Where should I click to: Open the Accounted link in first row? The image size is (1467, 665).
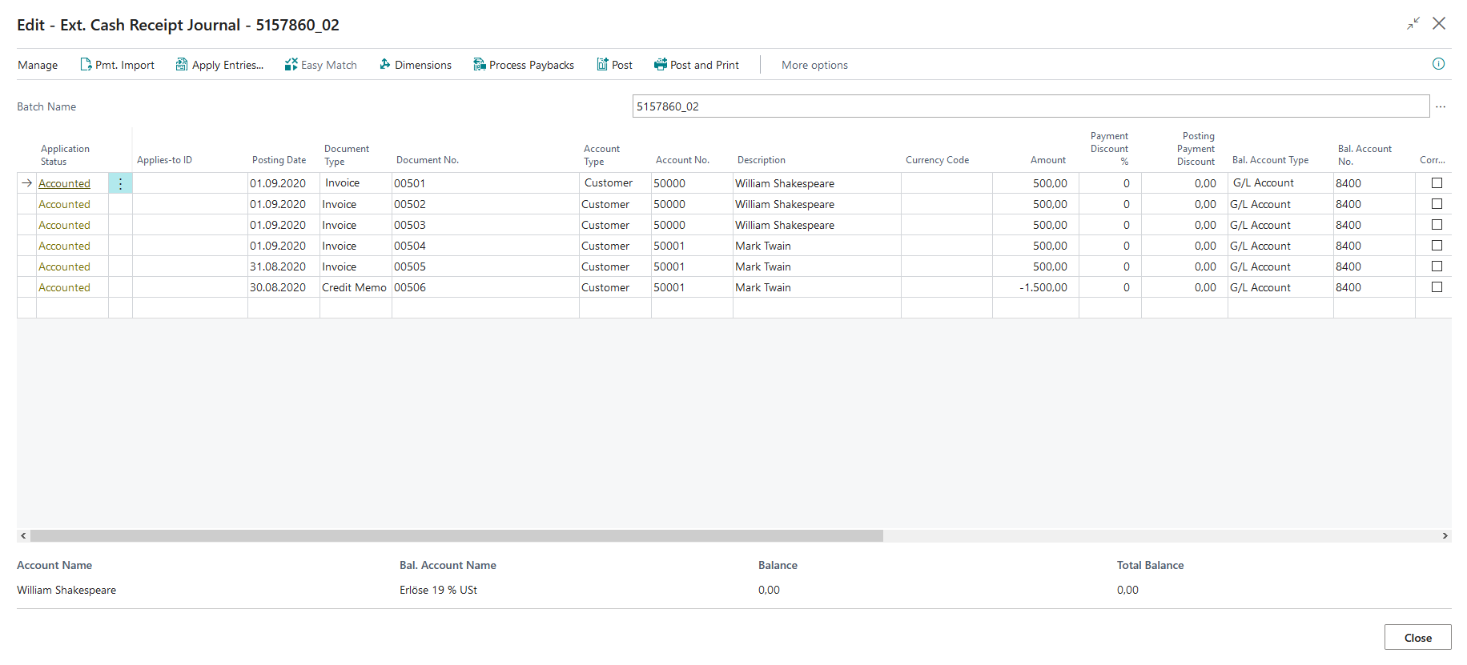(x=64, y=184)
